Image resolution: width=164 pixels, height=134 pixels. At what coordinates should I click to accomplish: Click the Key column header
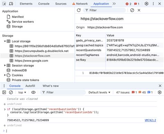pos(90,35)
